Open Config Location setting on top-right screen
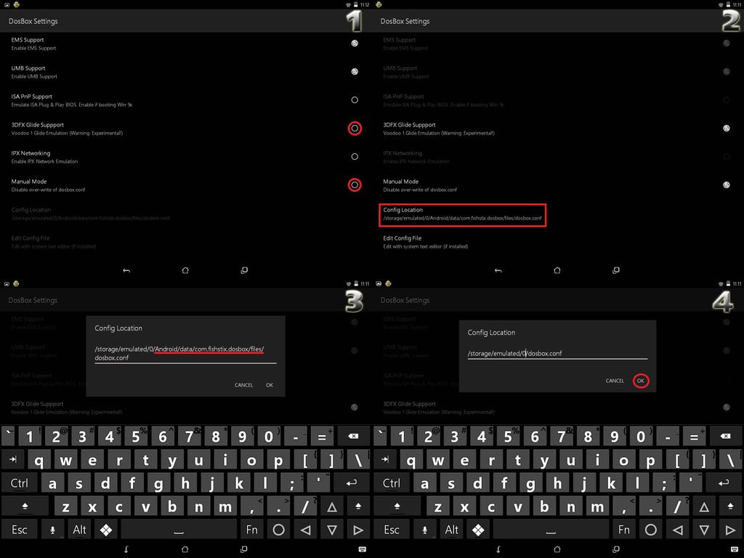Viewport: 744px width, 558px height. [x=462, y=214]
